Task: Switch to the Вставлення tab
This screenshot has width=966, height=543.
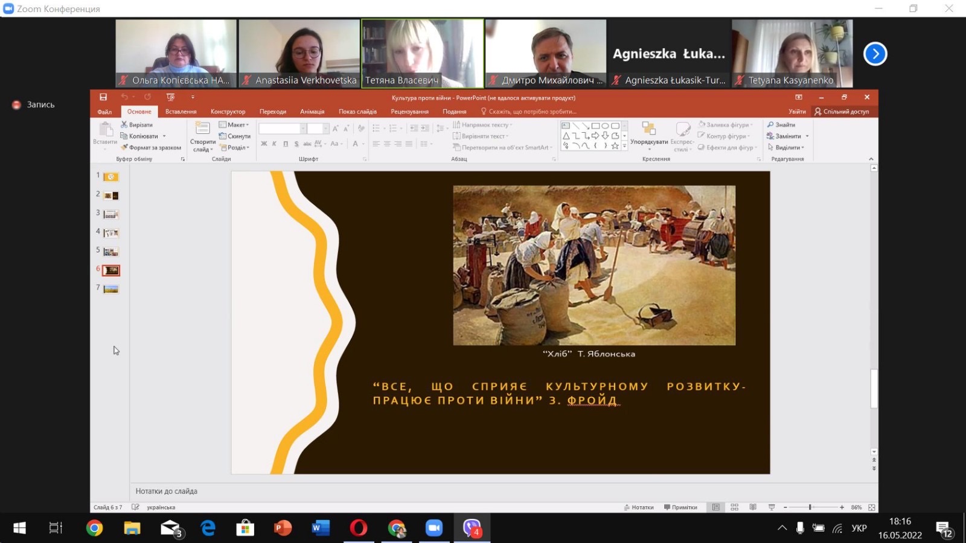Action: point(181,112)
